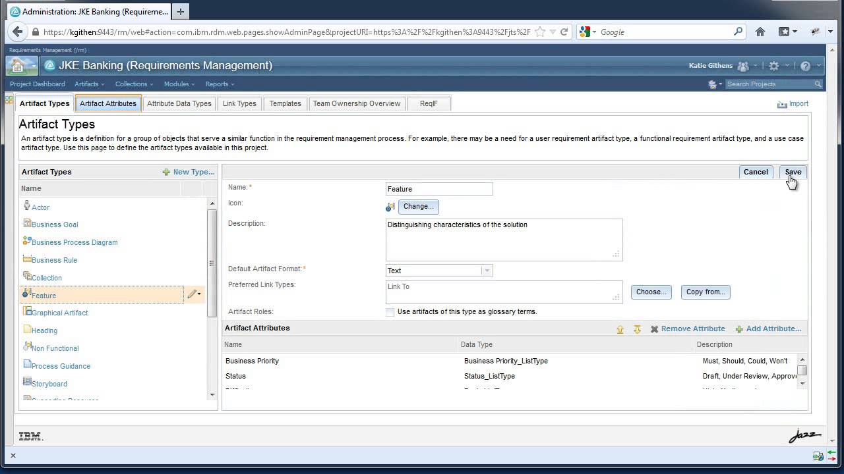This screenshot has width=844, height=474.
Task: Click the Search Projects field
Action: [769, 84]
